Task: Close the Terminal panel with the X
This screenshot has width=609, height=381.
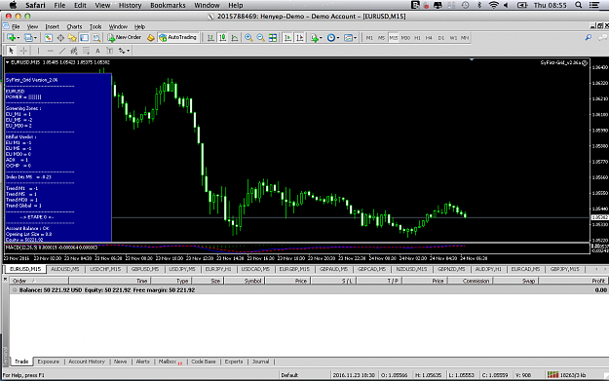Action: tap(5, 279)
